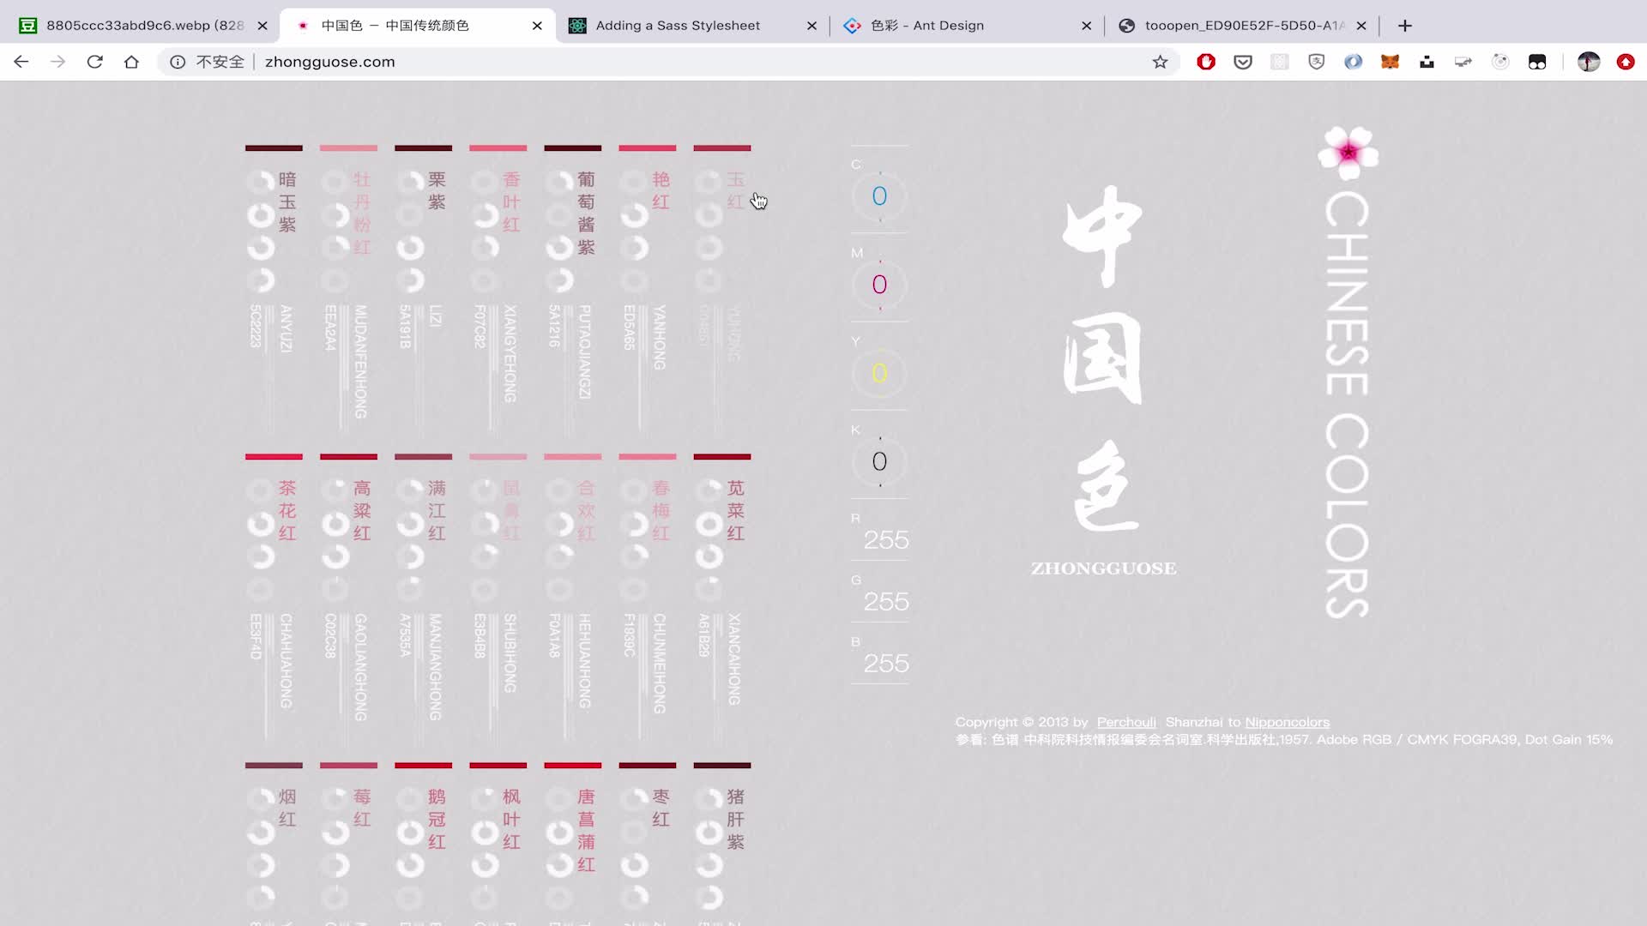Open the Nipponcolors link

tap(1287, 722)
